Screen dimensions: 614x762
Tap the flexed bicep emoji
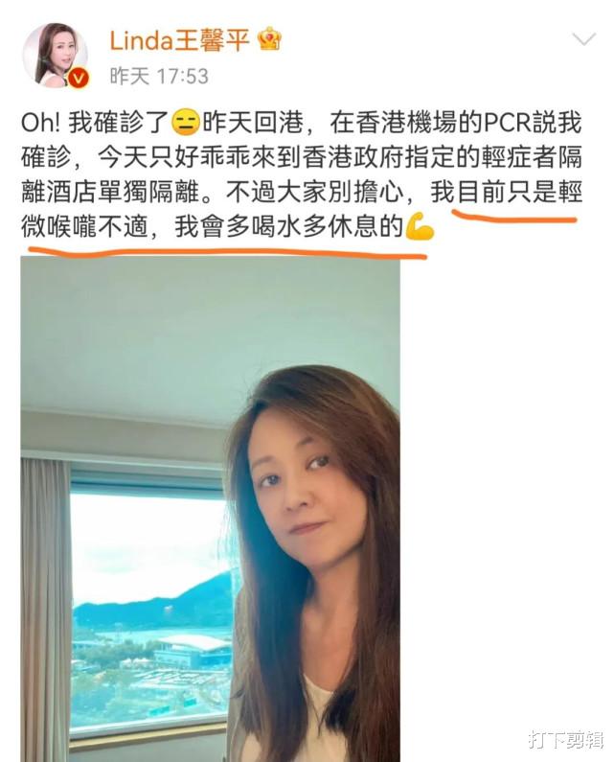point(420,227)
